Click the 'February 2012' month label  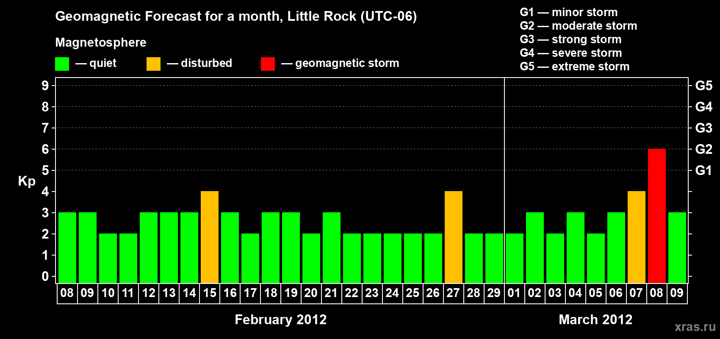pos(281,320)
